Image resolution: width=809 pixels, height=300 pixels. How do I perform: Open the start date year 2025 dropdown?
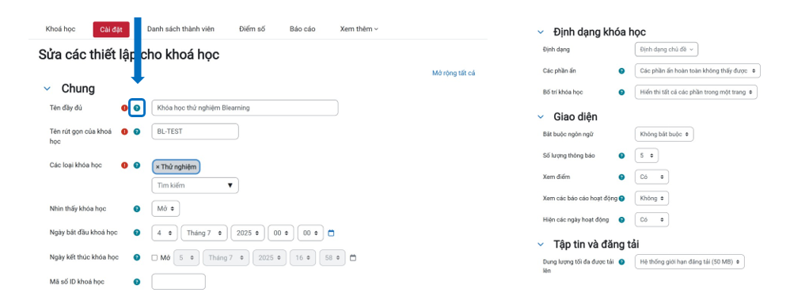point(249,233)
